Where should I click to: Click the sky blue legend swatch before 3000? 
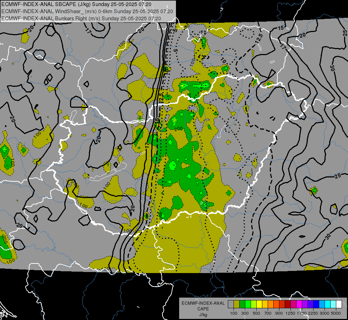click(x=322, y=304)
